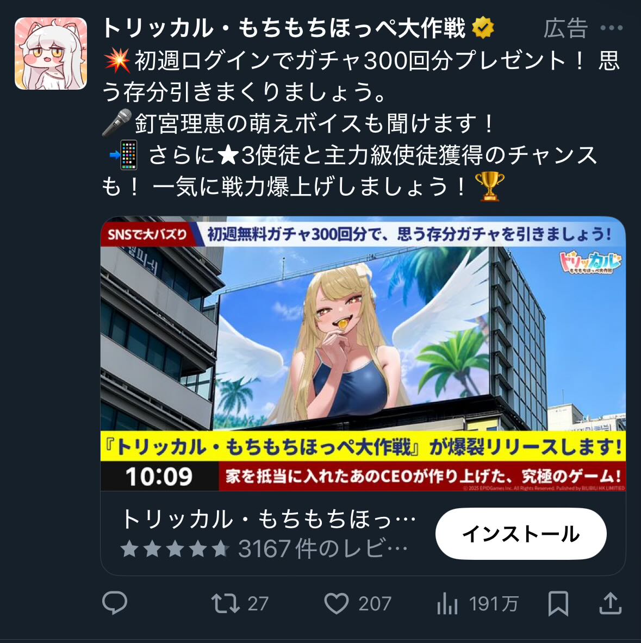Click the 10:09 timestamp on the ad banner

(x=159, y=477)
